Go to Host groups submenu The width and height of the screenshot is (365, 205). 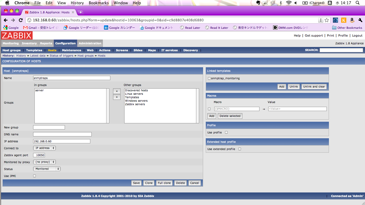point(11,50)
